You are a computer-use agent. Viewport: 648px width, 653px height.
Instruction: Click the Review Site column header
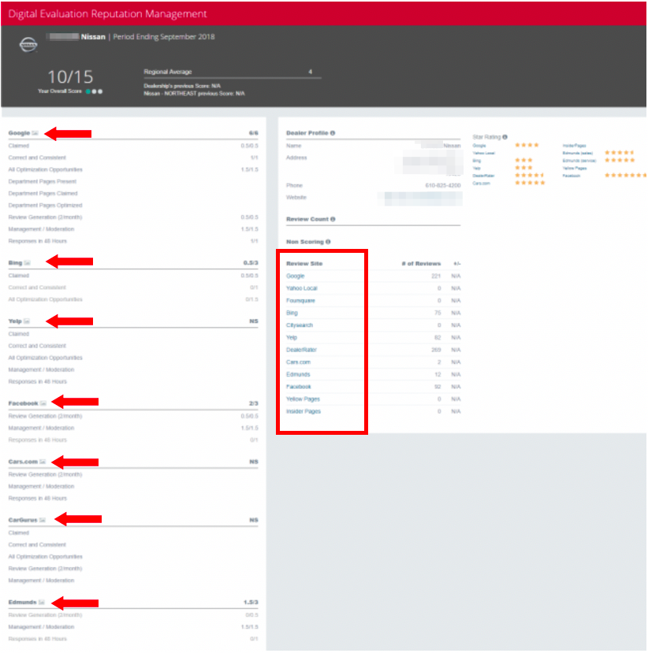[304, 264]
